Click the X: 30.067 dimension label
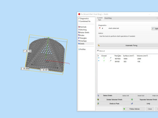The height and width of the screenshot is (118, 158). pyautogui.click(x=44, y=70)
